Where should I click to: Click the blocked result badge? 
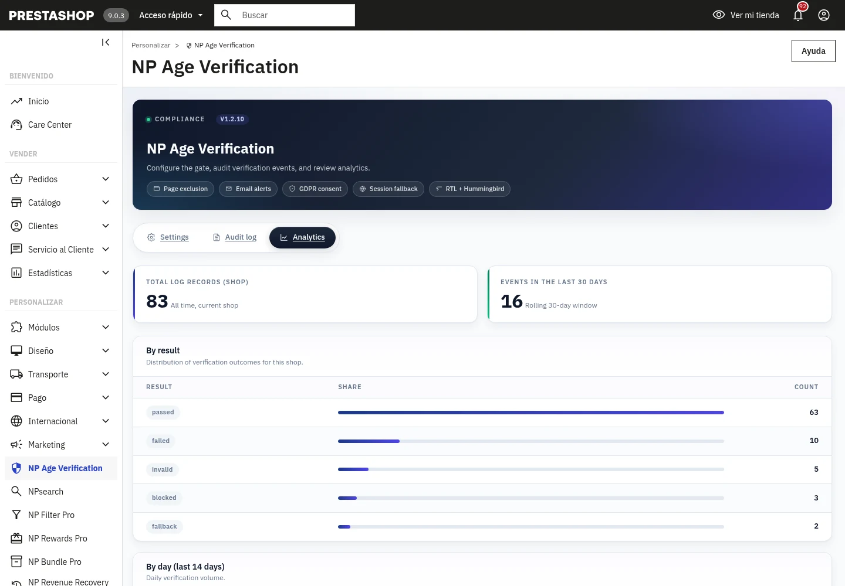(164, 498)
